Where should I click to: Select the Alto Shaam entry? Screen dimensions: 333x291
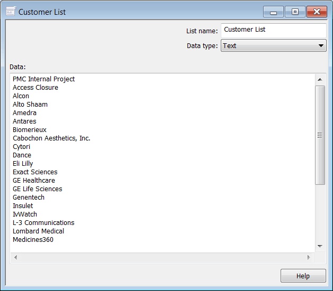30,105
